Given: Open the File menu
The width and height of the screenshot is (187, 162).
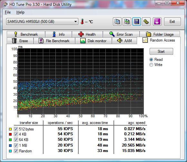Looking at the screenshot, I should point(8,12).
